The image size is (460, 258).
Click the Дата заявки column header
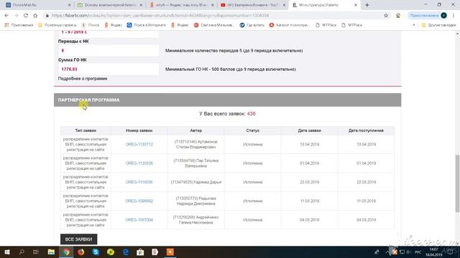(x=310, y=130)
